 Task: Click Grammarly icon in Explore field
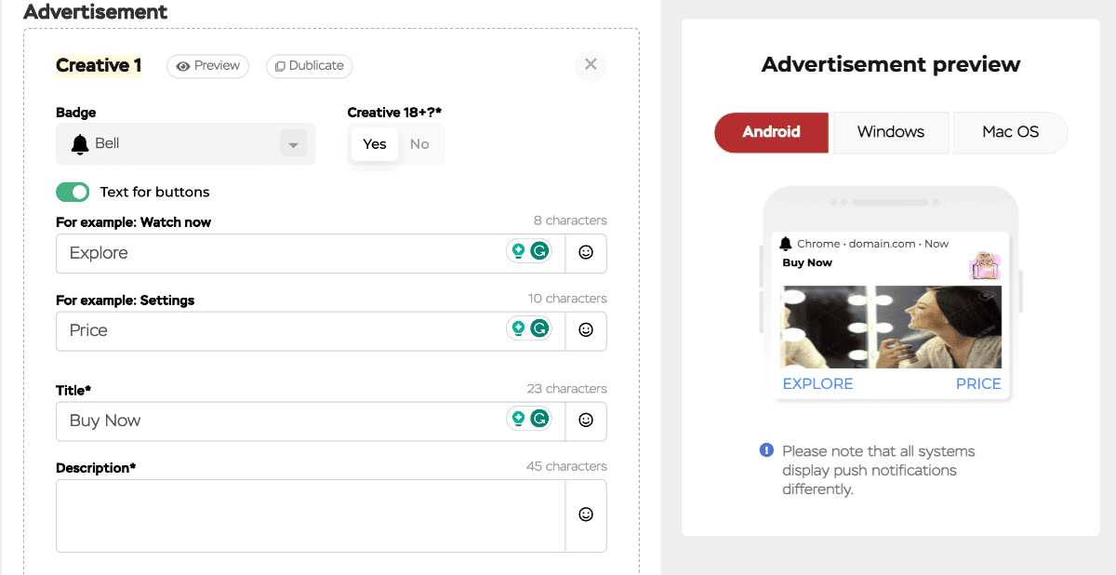[539, 251]
